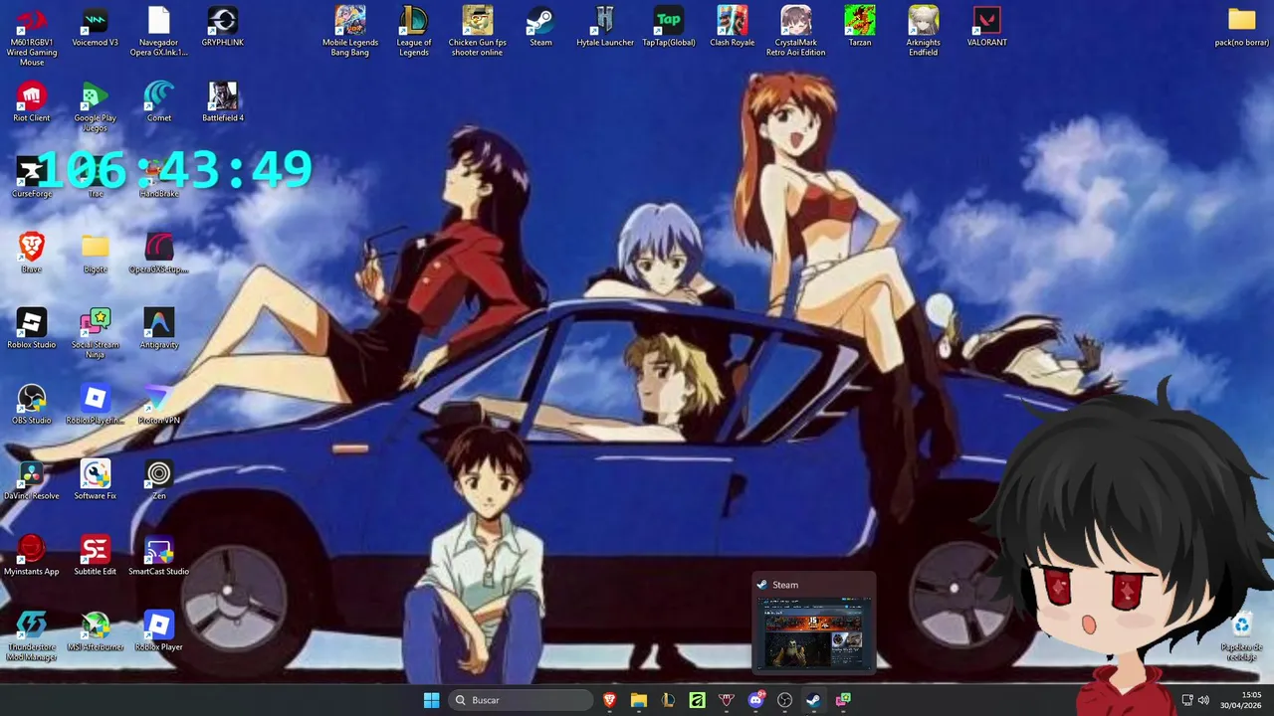Select the Battlefield 4 desktop icon
The image size is (1274, 716).
pos(223,103)
